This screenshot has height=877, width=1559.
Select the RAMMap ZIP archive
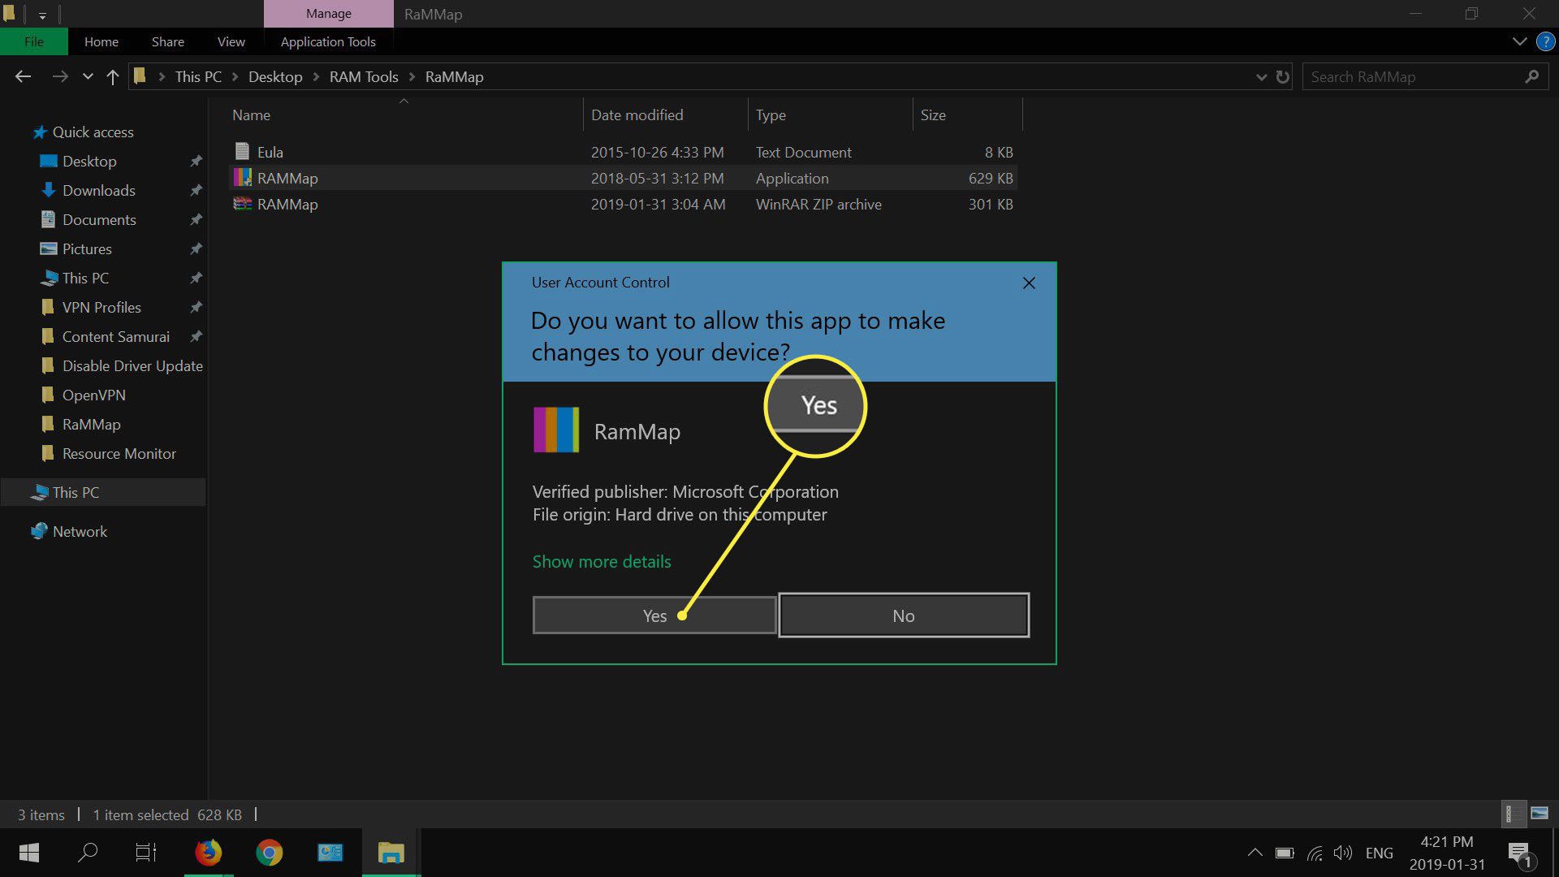tap(287, 204)
